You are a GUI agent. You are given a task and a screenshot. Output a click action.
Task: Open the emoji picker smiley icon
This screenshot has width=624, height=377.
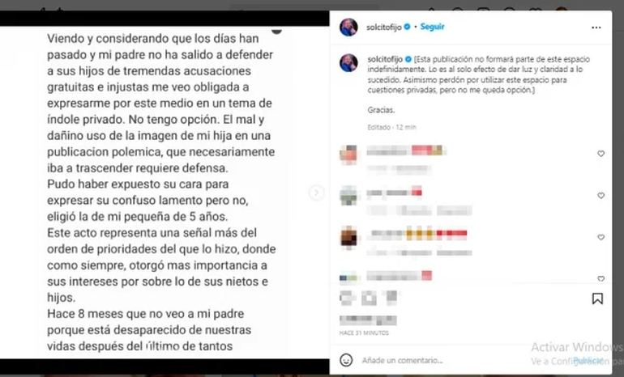tap(346, 360)
